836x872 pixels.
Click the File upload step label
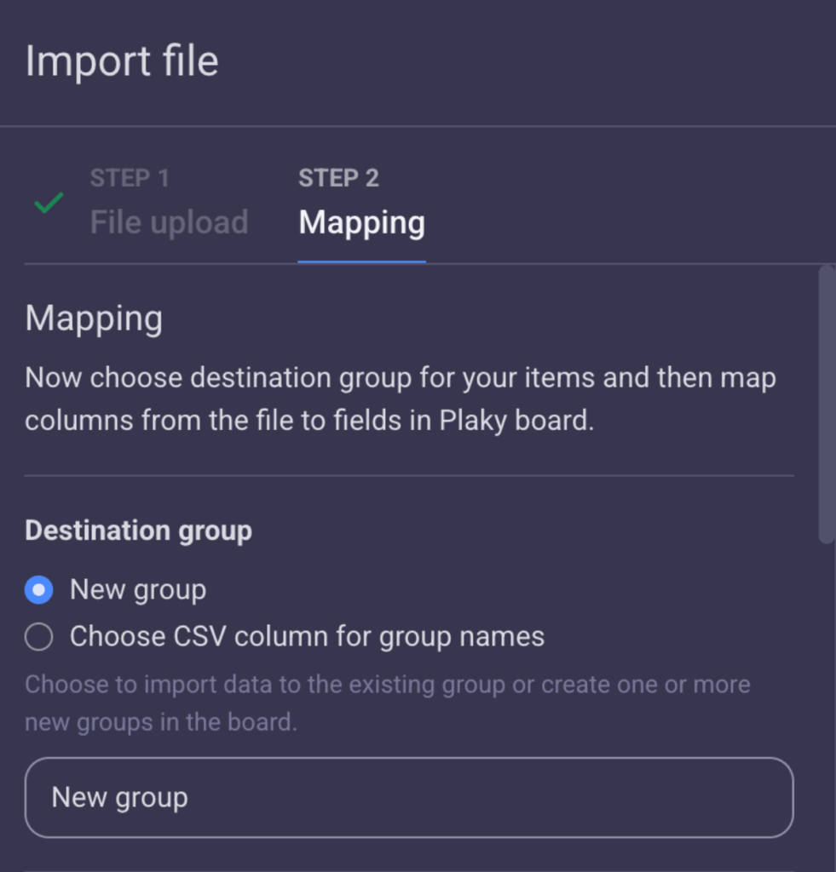click(x=168, y=221)
